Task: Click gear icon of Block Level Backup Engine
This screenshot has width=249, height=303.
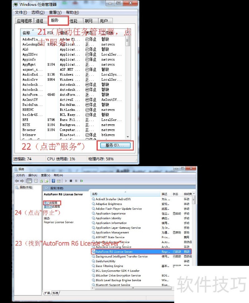Action: coord(93,280)
